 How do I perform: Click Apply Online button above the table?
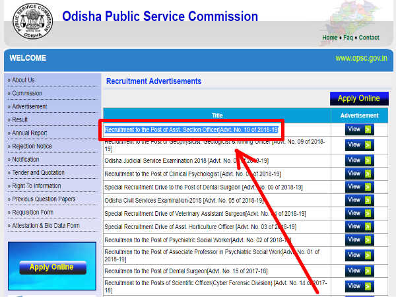pos(359,98)
